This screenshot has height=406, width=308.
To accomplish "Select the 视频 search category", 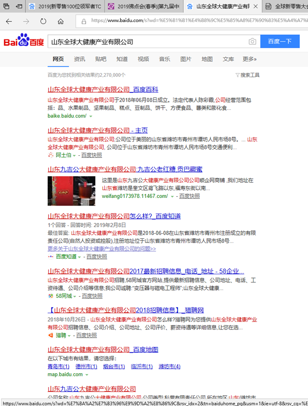I will [x=143, y=59].
